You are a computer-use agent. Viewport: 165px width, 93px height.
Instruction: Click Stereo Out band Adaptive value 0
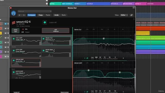click(x=115, y=57)
